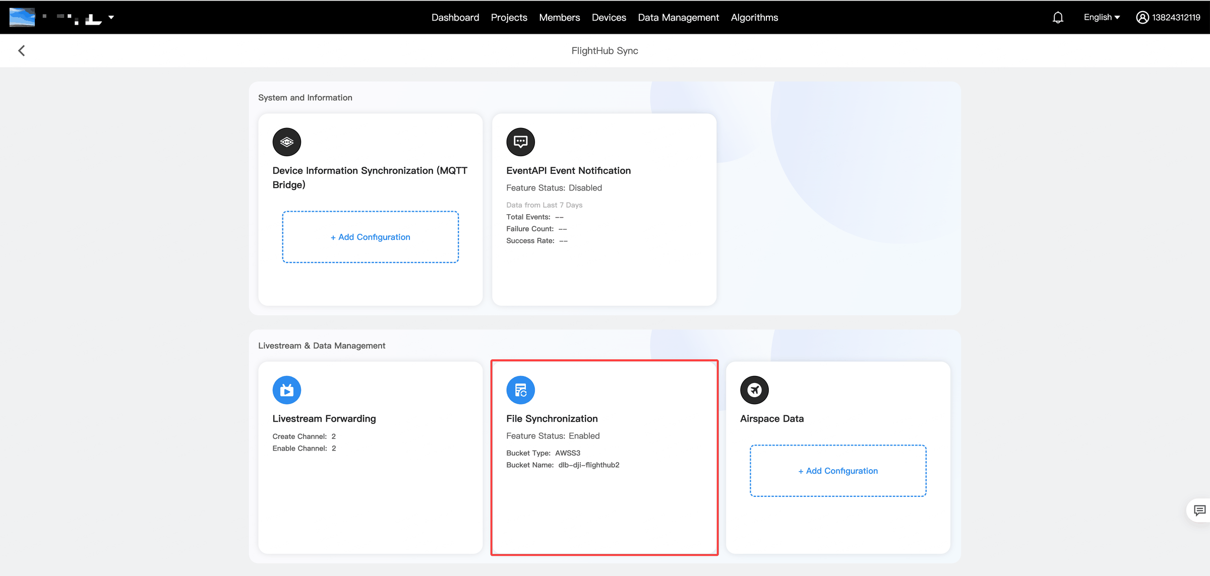
Task: Click 'Enable Channel: 2' text
Action: (x=304, y=448)
